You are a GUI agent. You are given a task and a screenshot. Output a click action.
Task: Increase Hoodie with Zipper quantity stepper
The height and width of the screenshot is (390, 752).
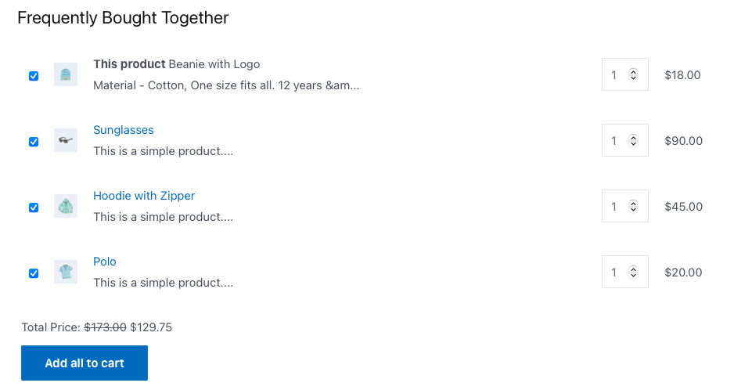point(634,204)
